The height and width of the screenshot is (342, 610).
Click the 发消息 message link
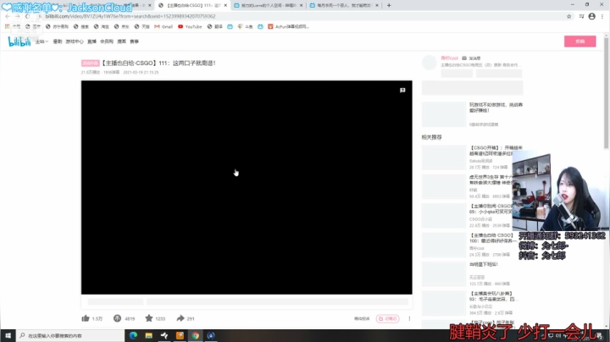click(x=471, y=58)
